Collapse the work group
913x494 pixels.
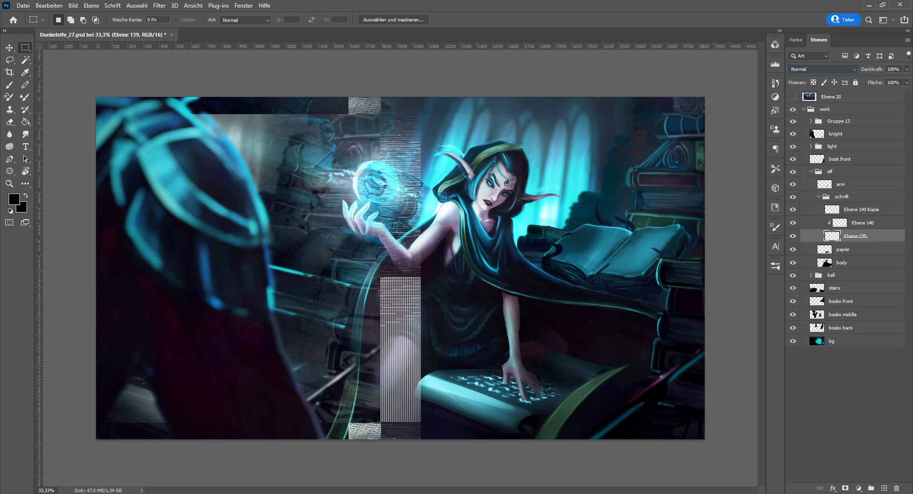[804, 109]
